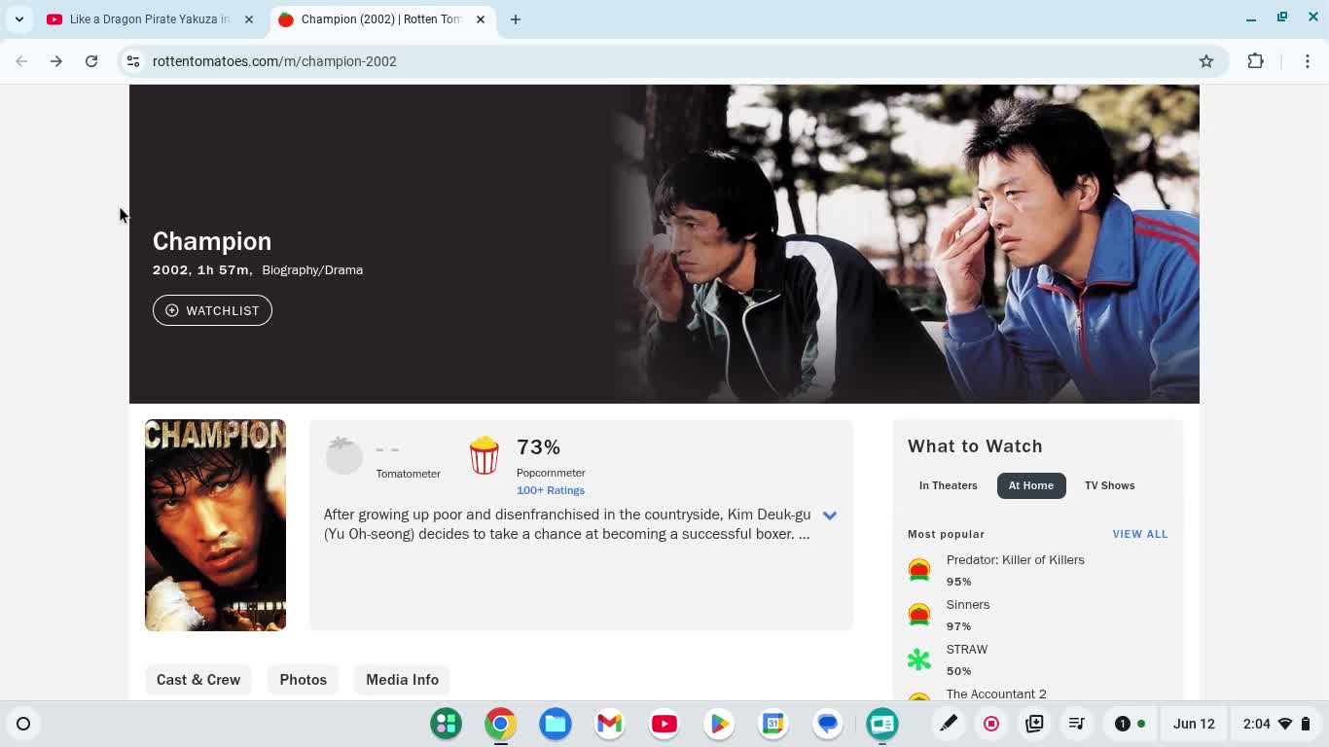Screen dimensions: 1329x747
Task: Open the Chrome three-dot menu
Action: tap(1308, 61)
